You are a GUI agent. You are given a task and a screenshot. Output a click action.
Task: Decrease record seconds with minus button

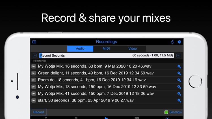[35, 56]
